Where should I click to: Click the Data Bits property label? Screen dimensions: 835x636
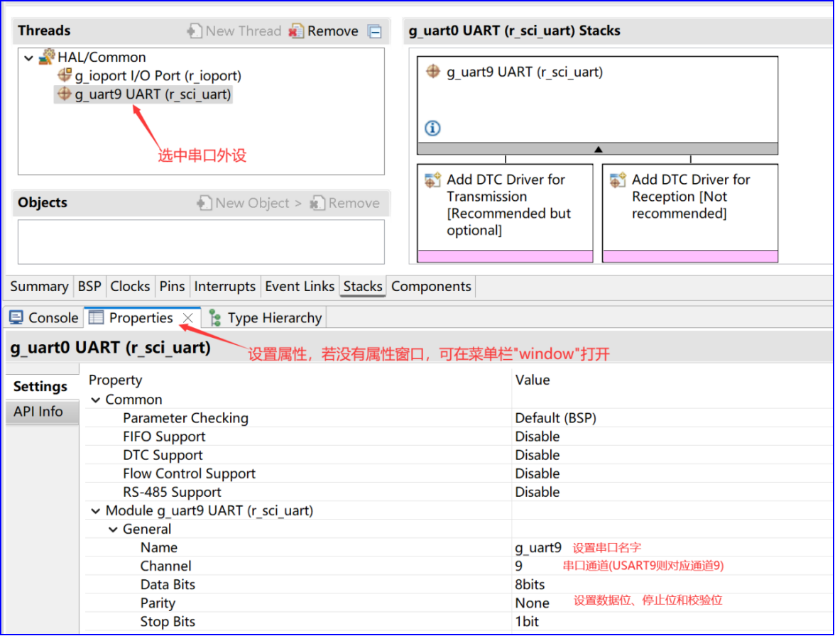pos(168,585)
